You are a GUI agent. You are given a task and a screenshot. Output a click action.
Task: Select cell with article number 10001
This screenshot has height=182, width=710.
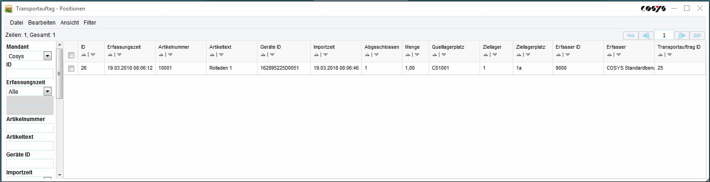(x=181, y=68)
